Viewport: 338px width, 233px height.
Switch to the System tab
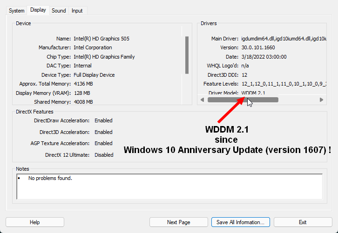point(17,11)
